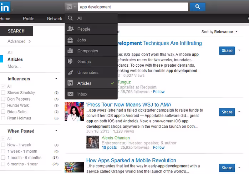
Task: Select the Groups icon in dropdown
Action: (x=70, y=61)
